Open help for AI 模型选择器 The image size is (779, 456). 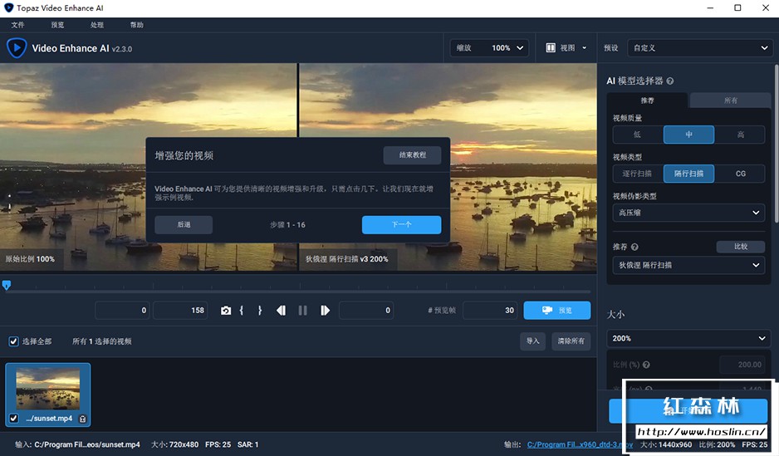[669, 81]
